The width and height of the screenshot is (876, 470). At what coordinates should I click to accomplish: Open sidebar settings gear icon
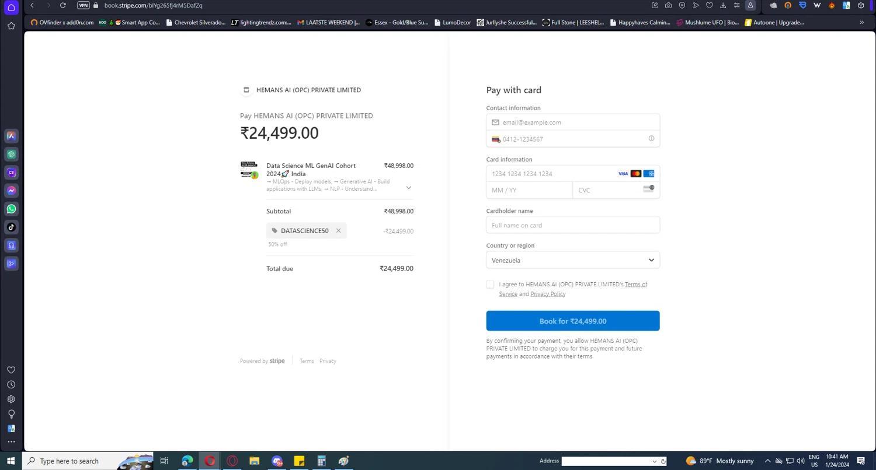tap(11, 399)
